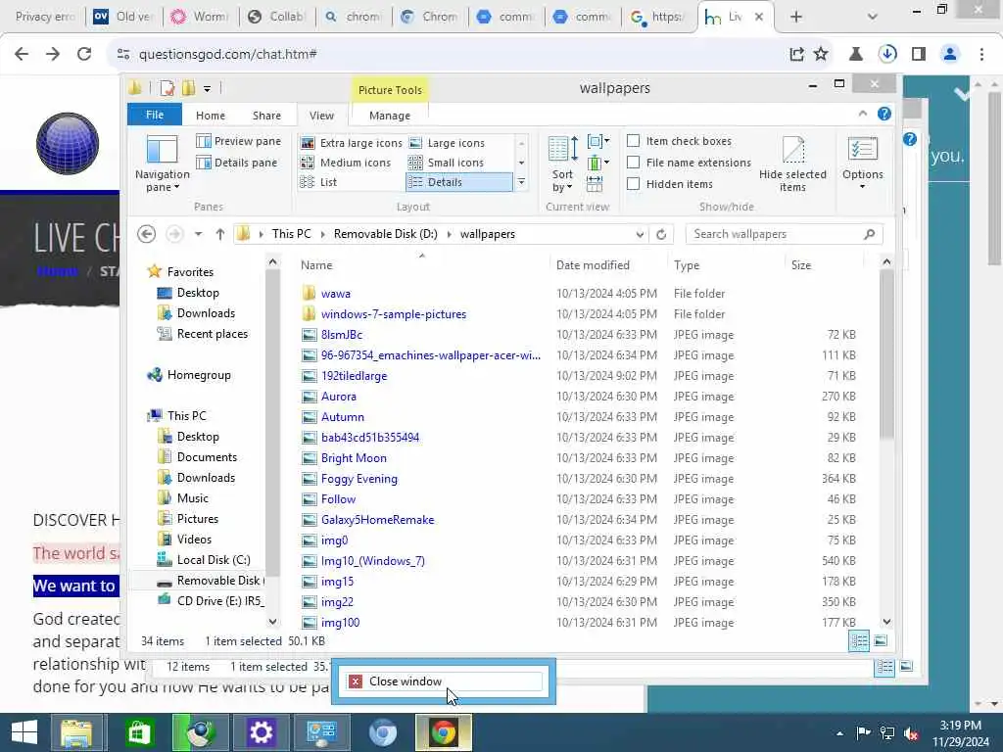Expand the address bar history dropdown
The width and height of the screenshot is (1003, 752).
(640, 234)
